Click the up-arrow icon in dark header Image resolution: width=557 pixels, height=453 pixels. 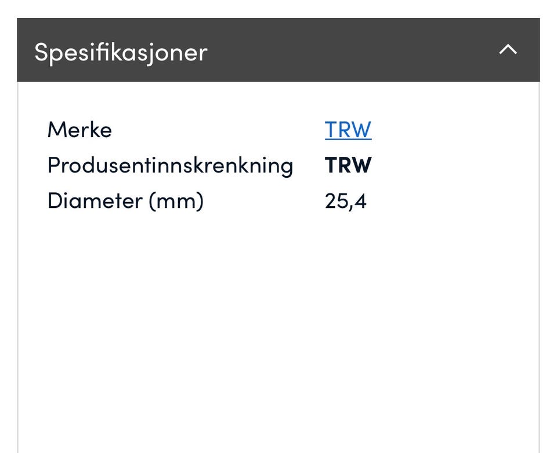coord(508,49)
